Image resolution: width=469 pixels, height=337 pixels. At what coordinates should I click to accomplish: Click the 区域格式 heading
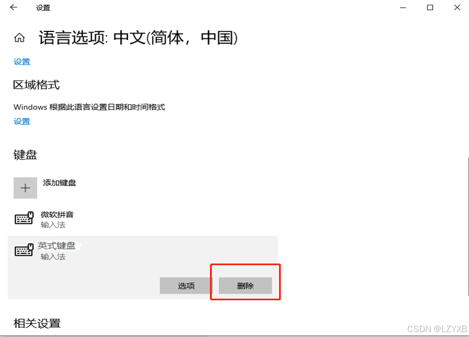(36, 85)
